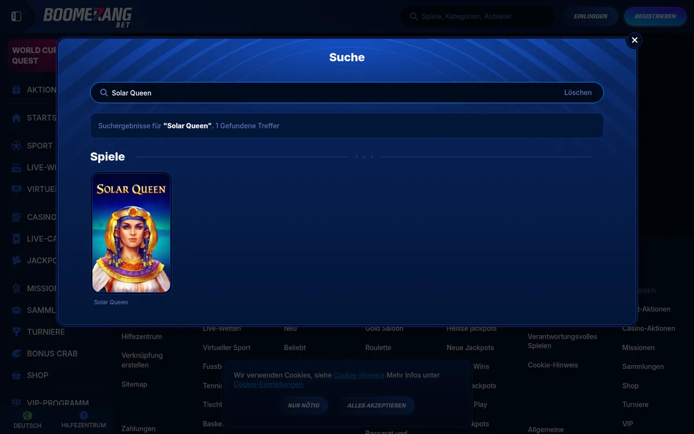Viewport: 694px width, 434px height.
Task: Select the Sport sidebar menu label
Action: click(x=40, y=146)
